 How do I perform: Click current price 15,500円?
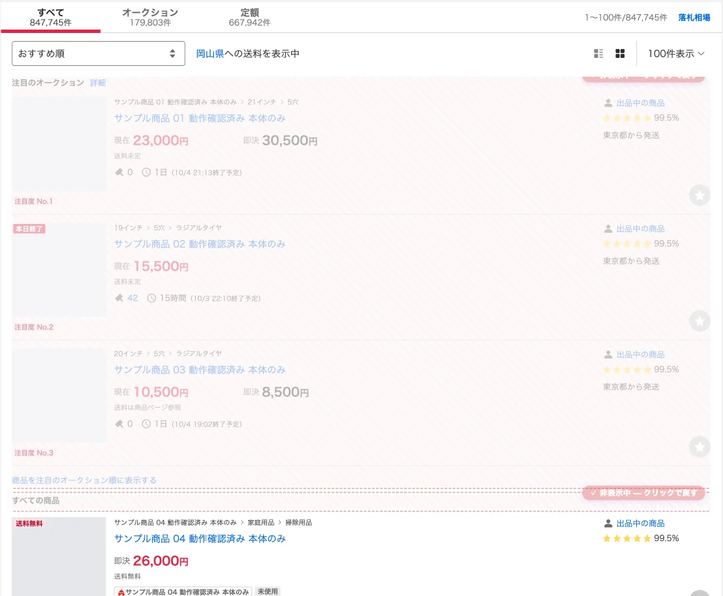pyautogui.click(x=161, y=266)
